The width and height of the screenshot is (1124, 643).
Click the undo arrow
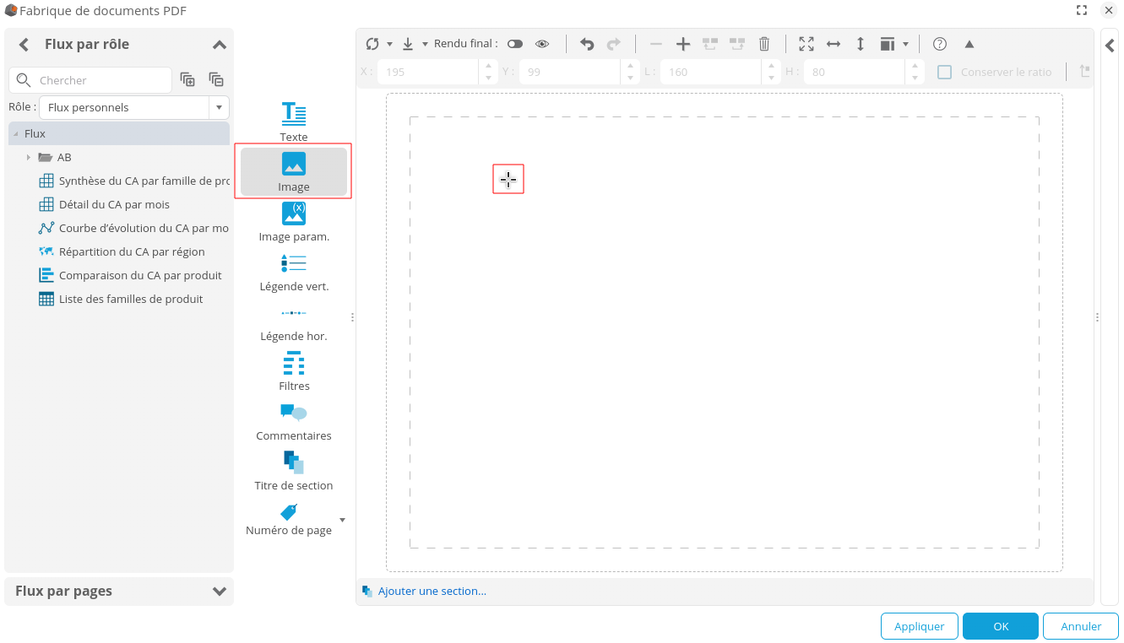587,44
